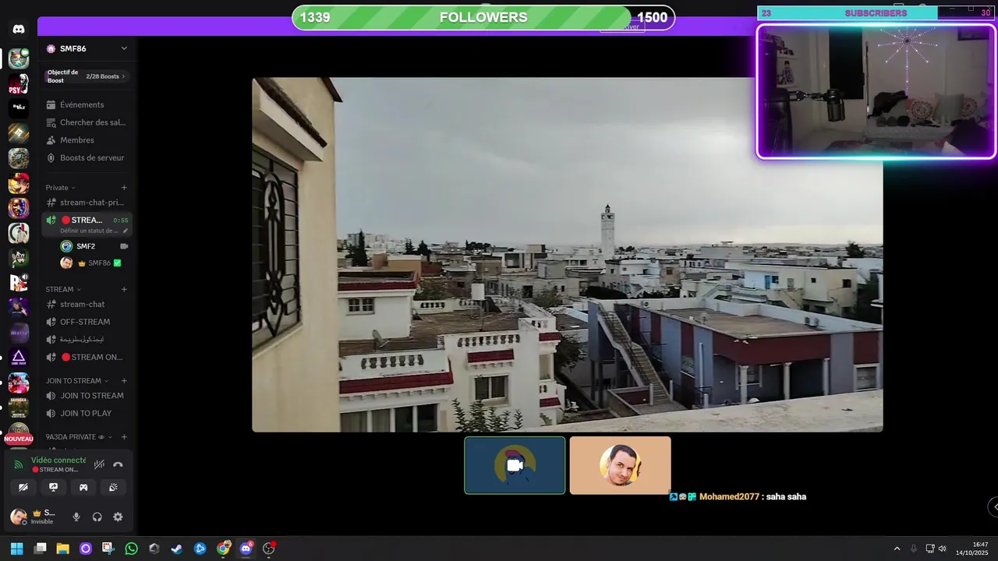This screenshot has width=998, height=561.
Task: Toggle microphone mute in user panel
Action: (76, 517)
